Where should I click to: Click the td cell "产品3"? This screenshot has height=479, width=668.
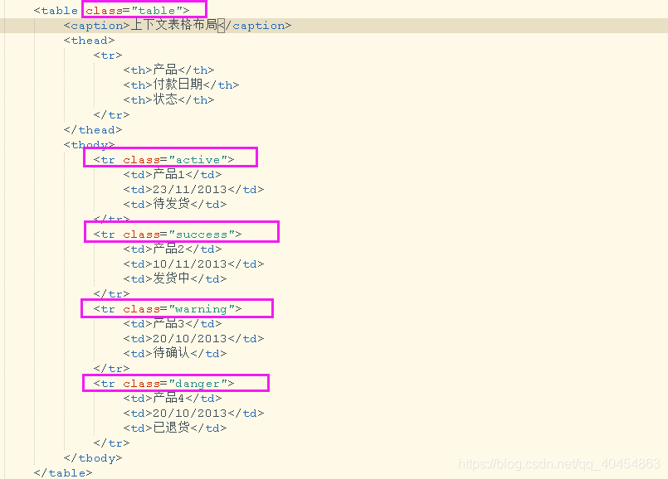click(x=173, y=324)
